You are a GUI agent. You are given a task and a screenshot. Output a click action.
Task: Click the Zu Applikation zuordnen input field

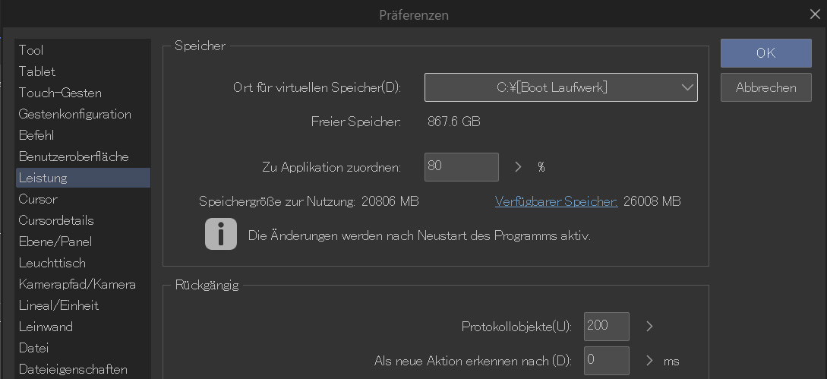click(461, 167)
